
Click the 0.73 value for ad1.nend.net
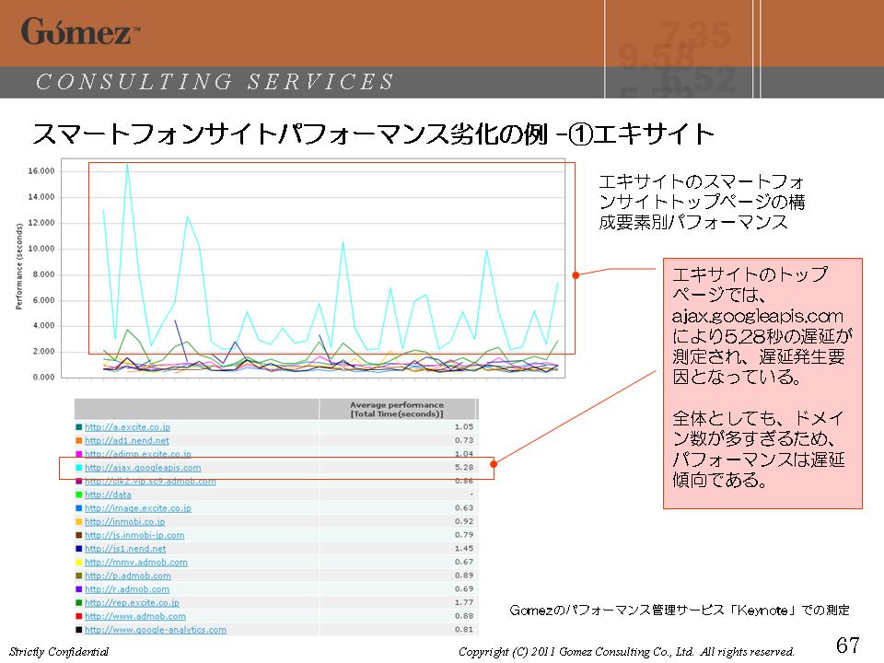(x=464, y=440)
